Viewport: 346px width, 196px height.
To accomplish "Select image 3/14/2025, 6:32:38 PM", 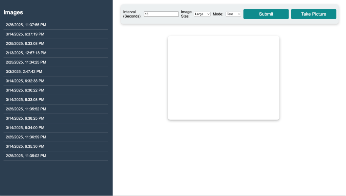I will pyautogui.click(x=25, y=81).
